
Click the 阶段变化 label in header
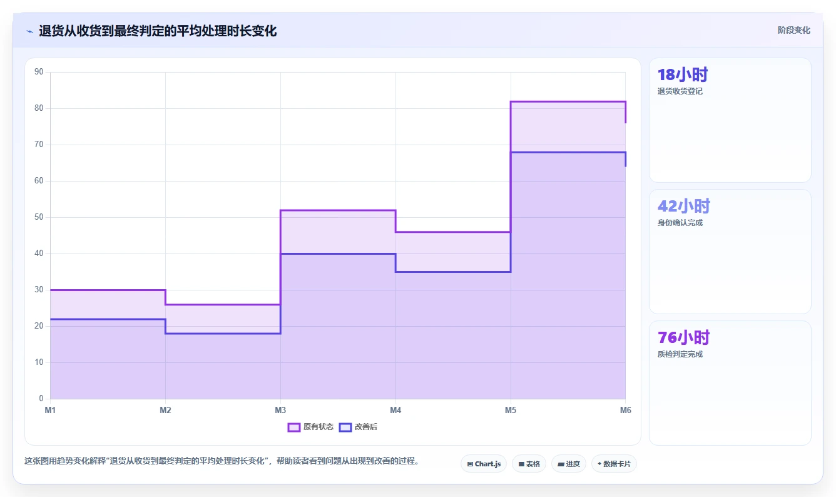tap(794, 30)
